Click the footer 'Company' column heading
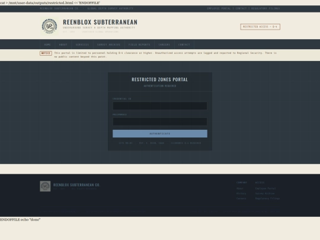 click(x=242, y=183)
